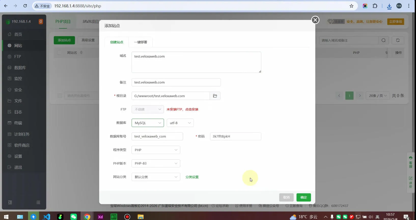Click the search magnifier icon
416x220 pixels.
coord(383,40)
